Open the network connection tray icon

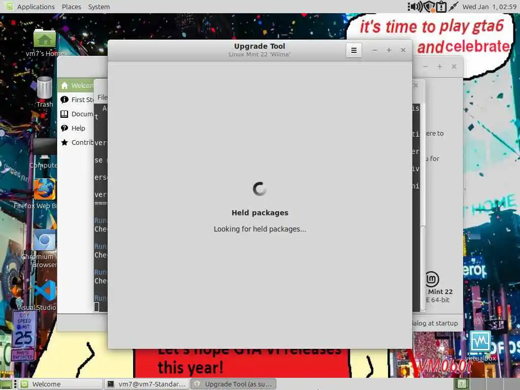click(x=453, y=7)
